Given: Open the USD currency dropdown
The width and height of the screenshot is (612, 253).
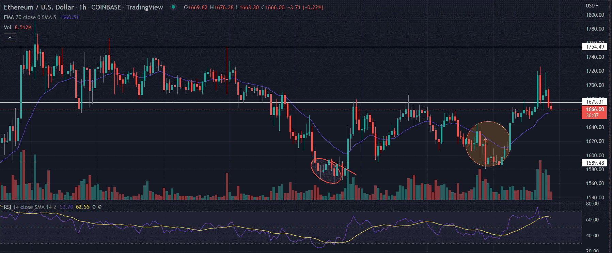Looking at the screenshot, I should click(x=592, y=6).
